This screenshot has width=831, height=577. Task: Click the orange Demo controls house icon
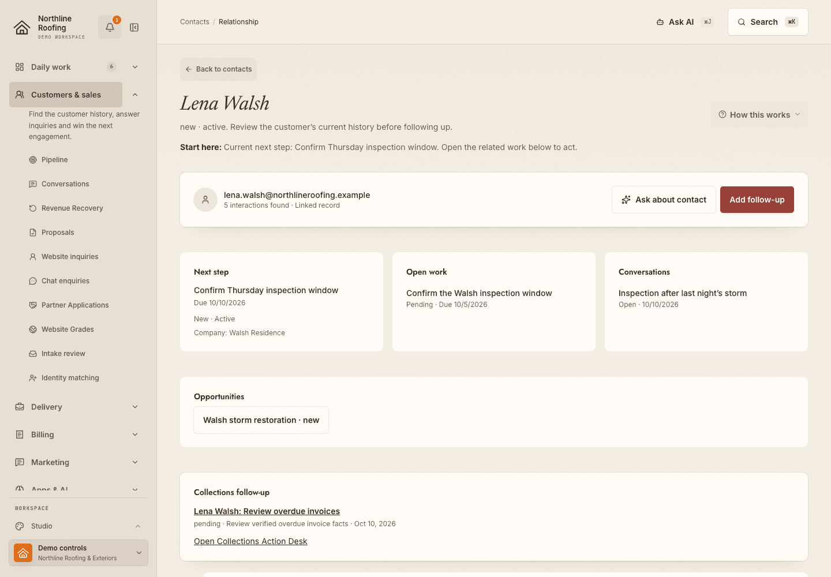click(x=23, y=553)
